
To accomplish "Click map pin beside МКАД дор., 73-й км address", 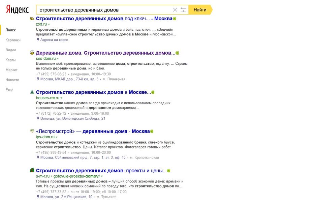I will [38, 79].
